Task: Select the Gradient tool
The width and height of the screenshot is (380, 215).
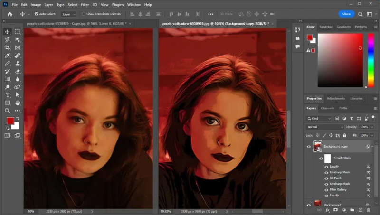Action: (x=7, y=79)
